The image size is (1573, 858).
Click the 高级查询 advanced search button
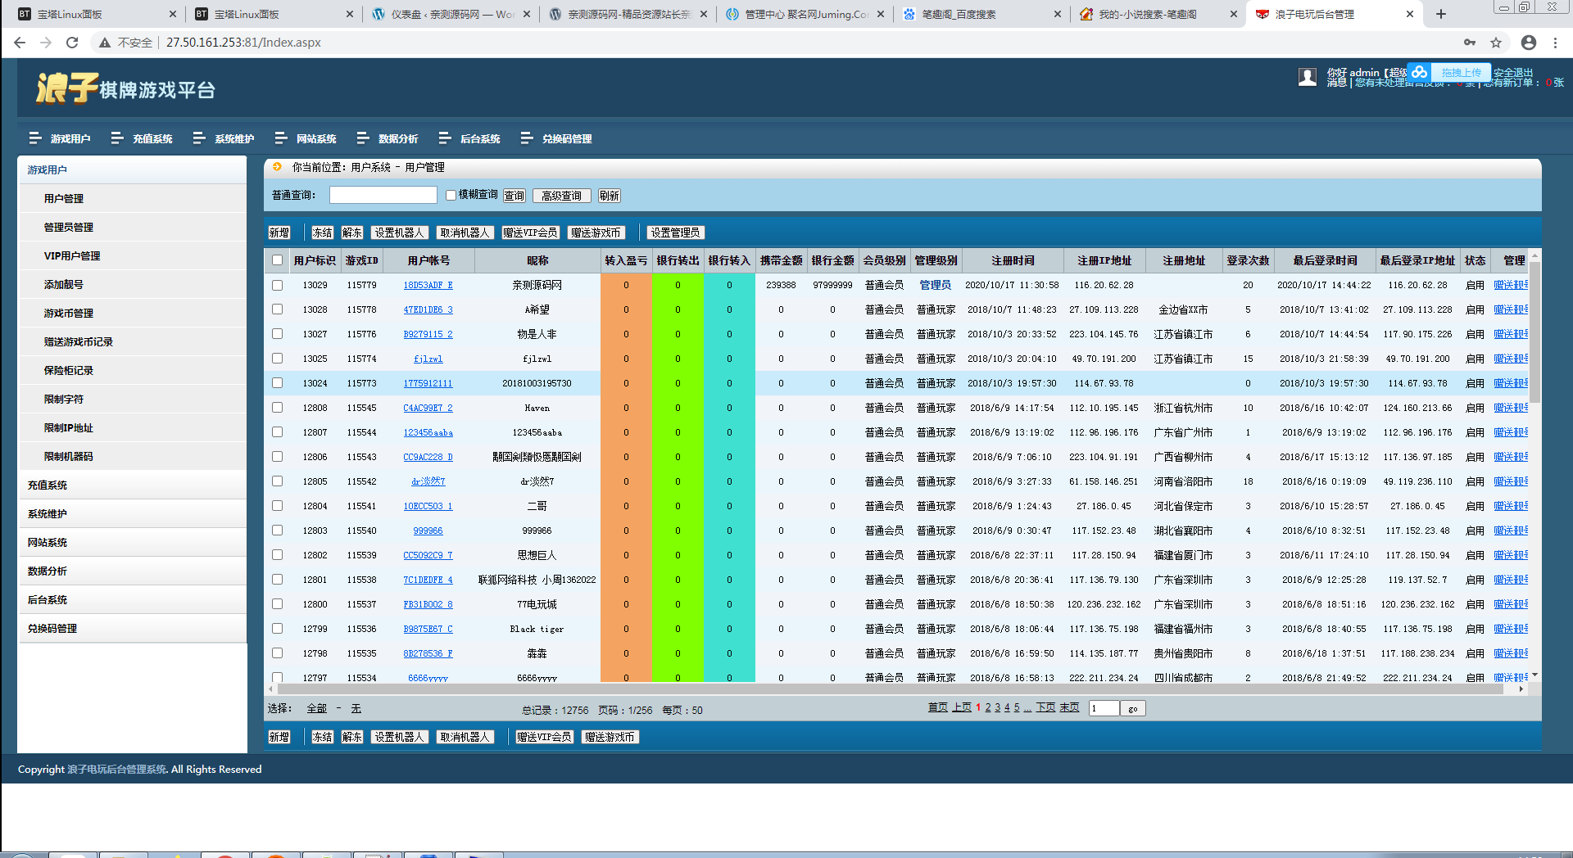pyautogui.click(x=561, y=196)
